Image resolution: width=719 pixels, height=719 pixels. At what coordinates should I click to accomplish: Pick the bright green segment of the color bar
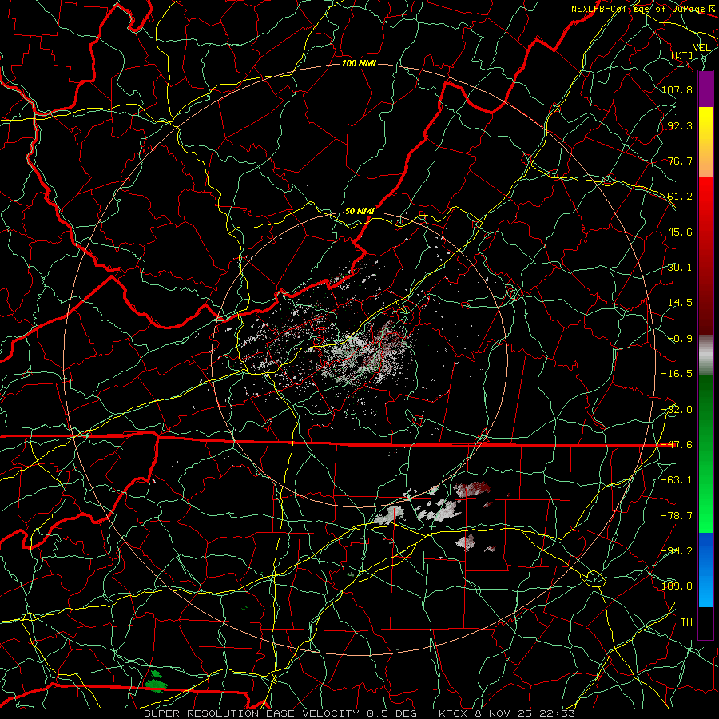pos(705,509)
